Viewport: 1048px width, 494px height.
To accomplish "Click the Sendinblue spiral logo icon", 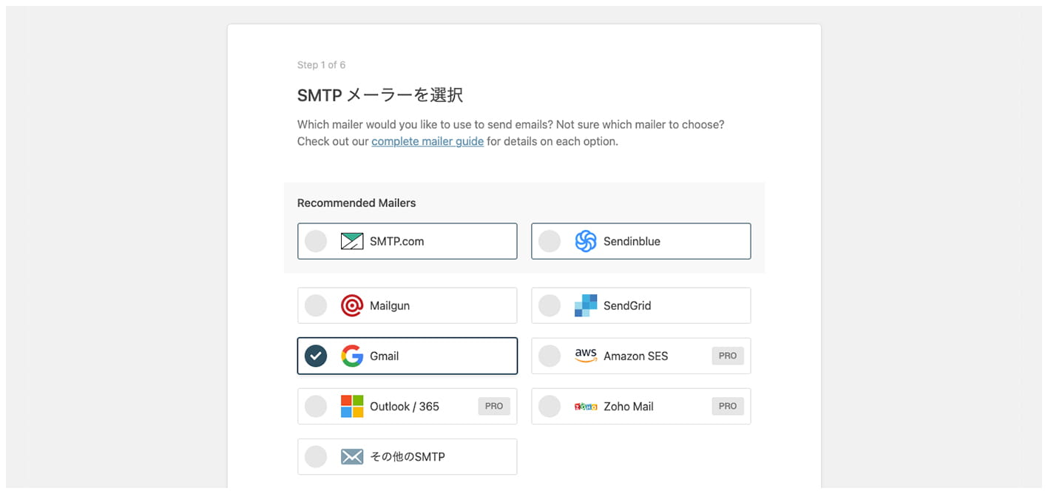I will pyautogui.click(x=586, y=241).
